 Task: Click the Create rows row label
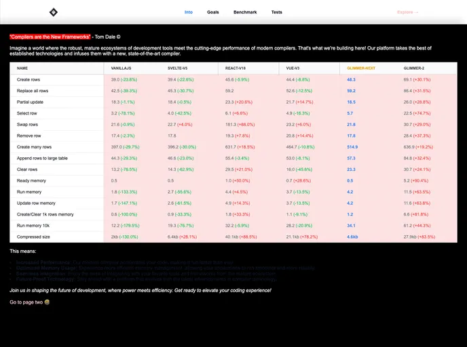click(x=29, y=80)
